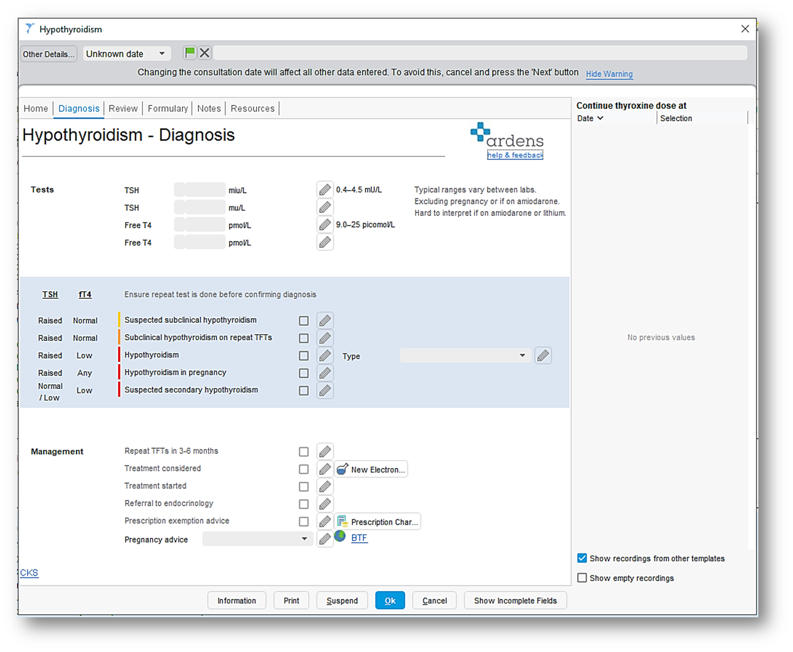Image resolution: width=793 pixels, height=652 pixels.
Task: Tick Subclinical hypothyroidism on repeat TFTs checkbox
Action: (x=303, y=338)
